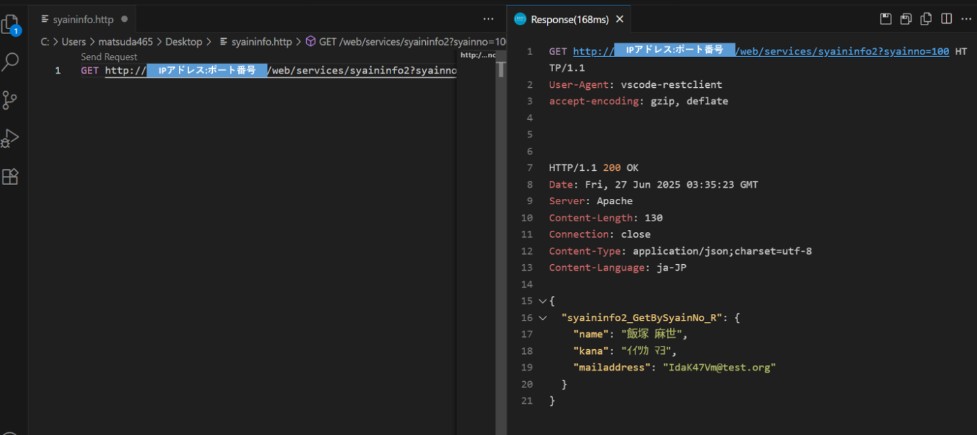Select the Desktop breadcrumb
Viewport: 977px width, 435px height.
pos(184,42)
